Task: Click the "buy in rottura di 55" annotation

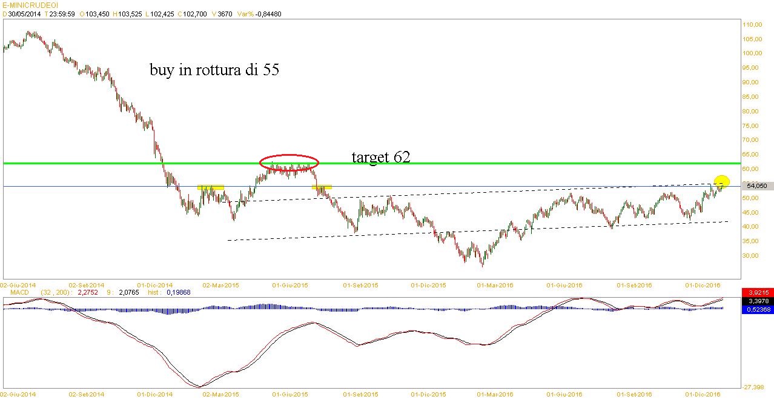Action: click(214, 70)
